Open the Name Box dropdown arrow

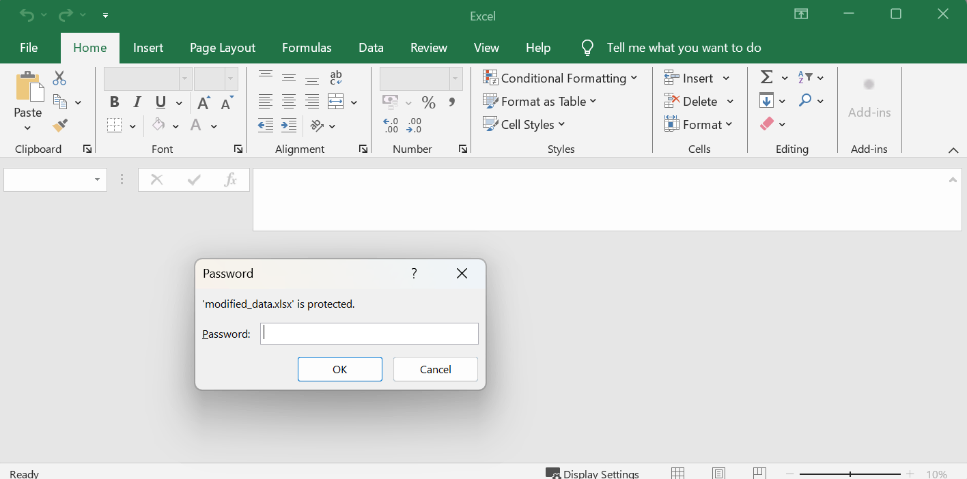tap(97, 180)
